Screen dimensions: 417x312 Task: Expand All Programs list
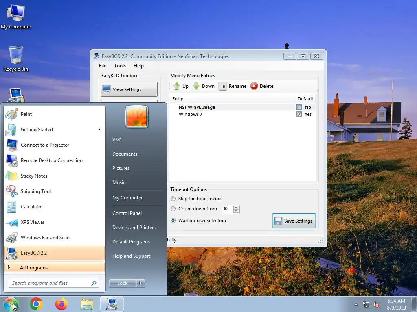point(55,267)
